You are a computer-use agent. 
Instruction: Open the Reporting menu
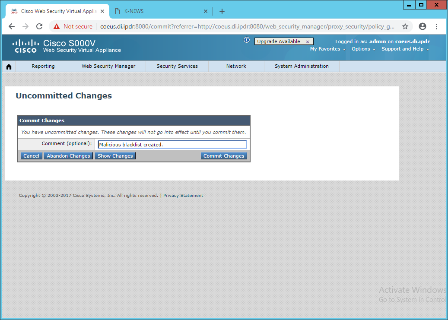pyautogui.click(x=43, y=66)
